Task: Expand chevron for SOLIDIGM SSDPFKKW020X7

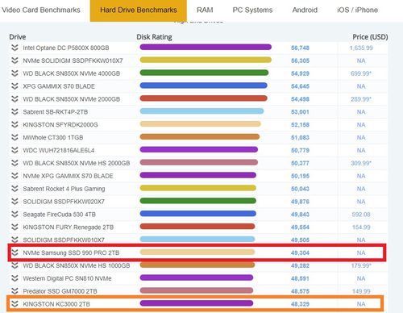Action: tap(15, 202)
